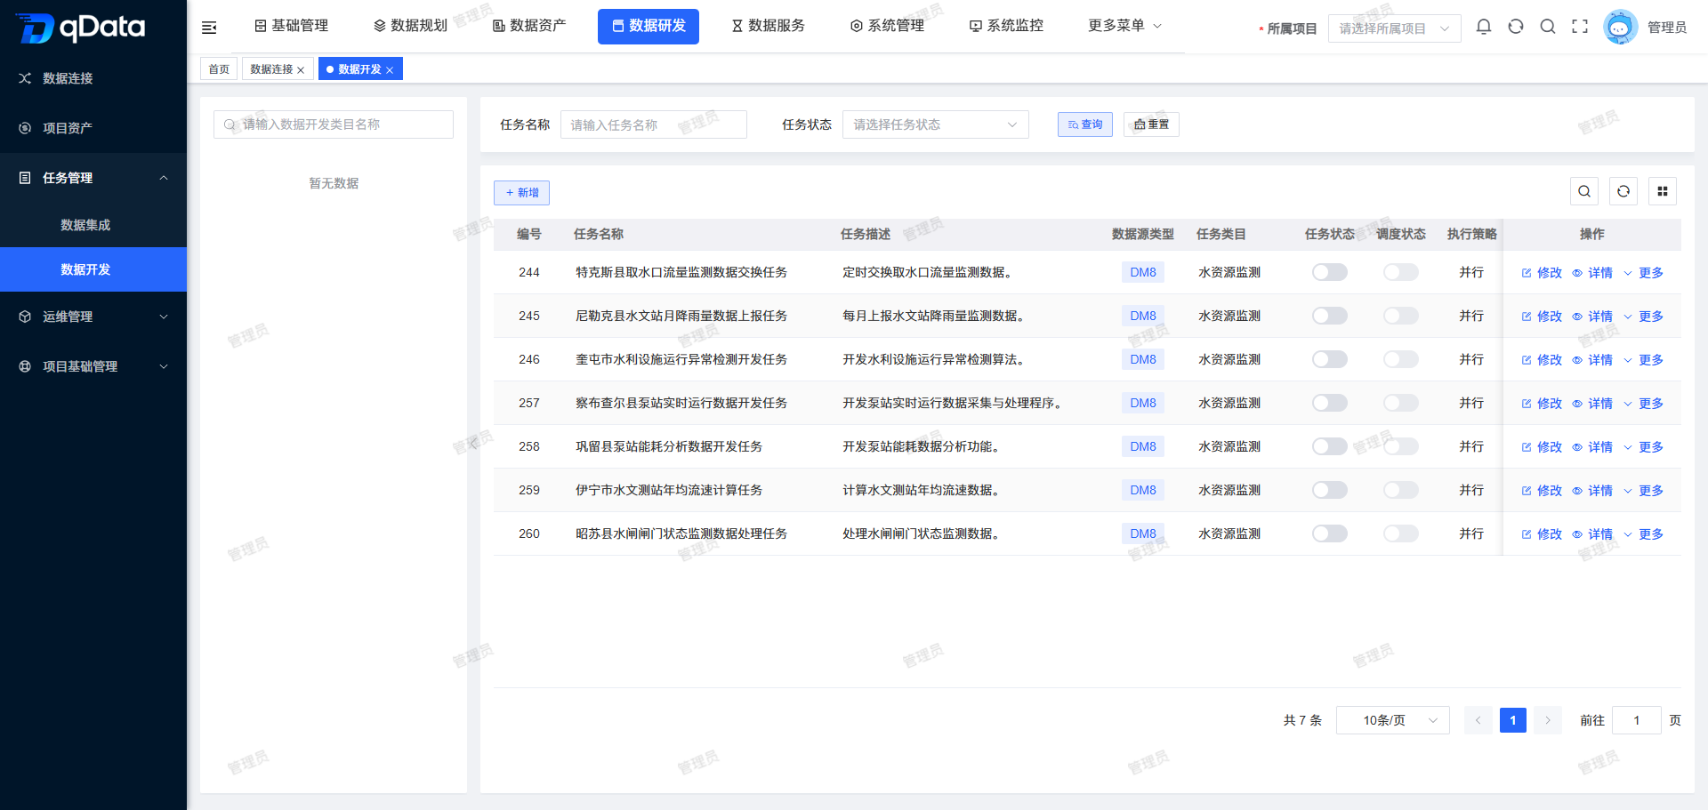Focus the 任务名称 input field
Viewport: 1708px width, 810px height.
(653, 124)
